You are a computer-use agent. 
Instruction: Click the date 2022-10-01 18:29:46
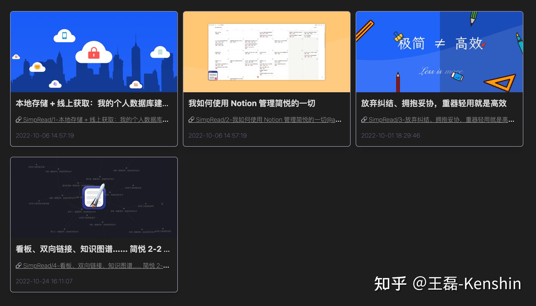(x=391, y=136)
